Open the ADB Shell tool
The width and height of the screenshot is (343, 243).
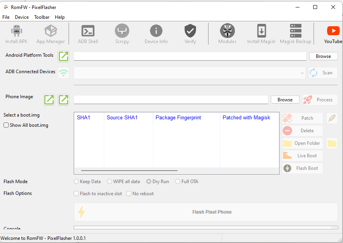[87, 34]
